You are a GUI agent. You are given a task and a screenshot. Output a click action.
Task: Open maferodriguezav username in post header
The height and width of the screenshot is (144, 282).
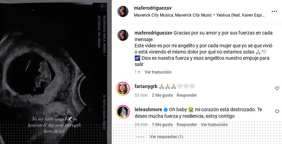[x=153, y=8]
